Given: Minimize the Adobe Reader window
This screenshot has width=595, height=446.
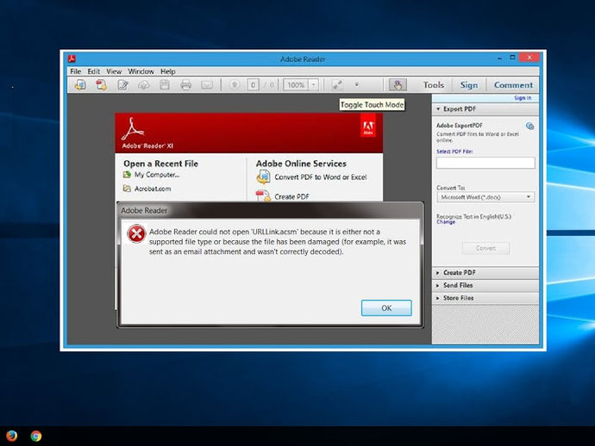Looking at the screenshot, I should (500, 58).
